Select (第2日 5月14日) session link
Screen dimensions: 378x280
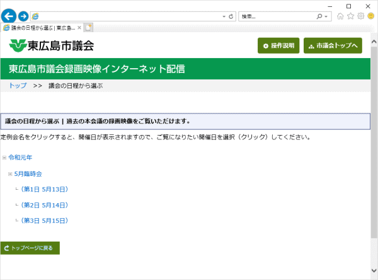44,205
